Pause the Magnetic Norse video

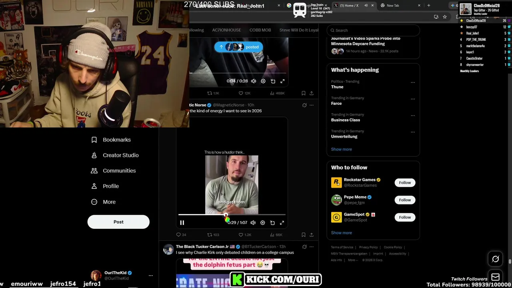point(182,223)
